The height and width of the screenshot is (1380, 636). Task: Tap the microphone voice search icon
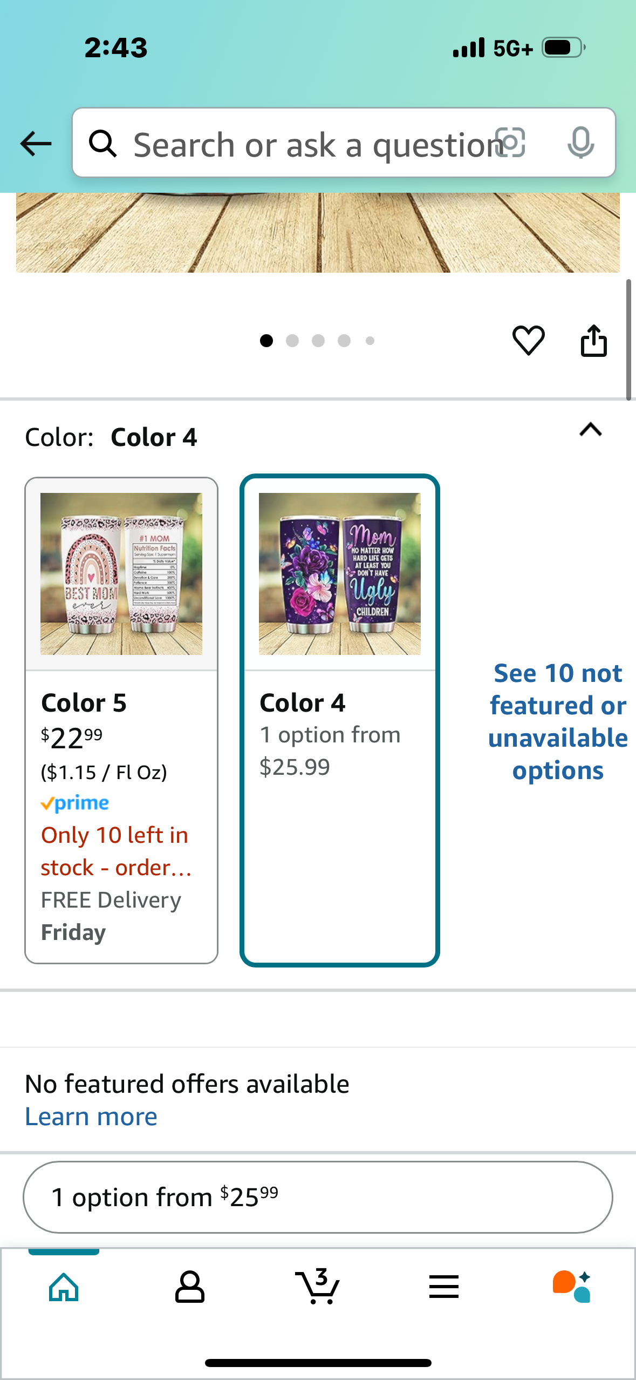pyautogui.click(x=581, y=143)
